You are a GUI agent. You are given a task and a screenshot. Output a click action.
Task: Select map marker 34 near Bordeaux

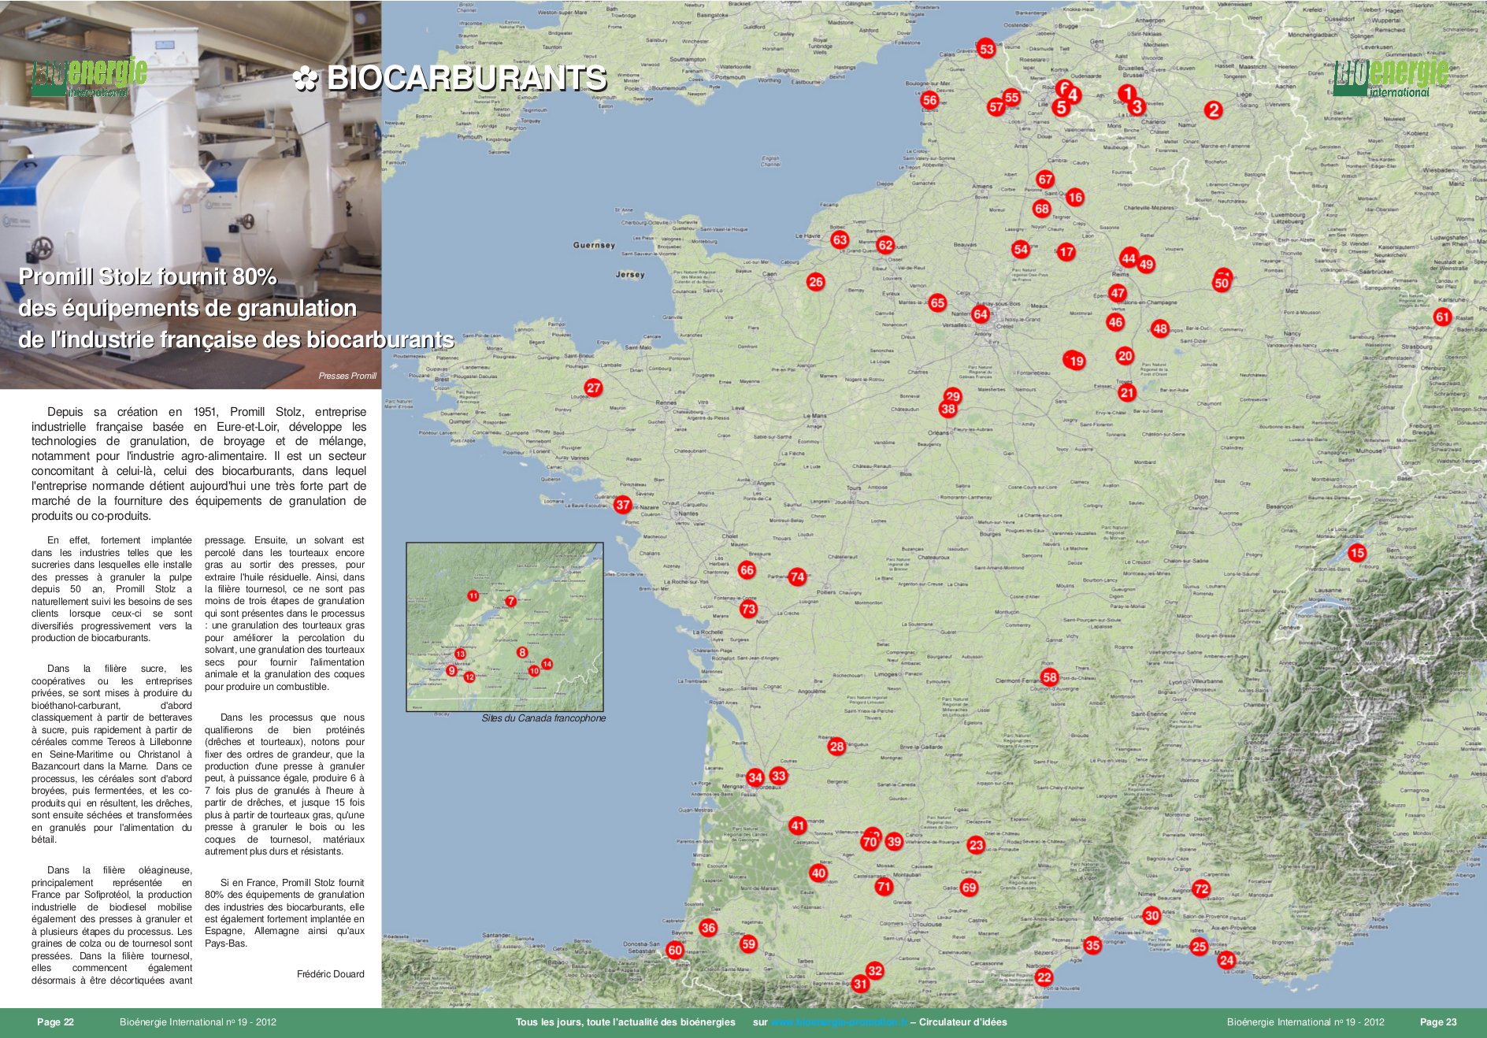[755, 777]
